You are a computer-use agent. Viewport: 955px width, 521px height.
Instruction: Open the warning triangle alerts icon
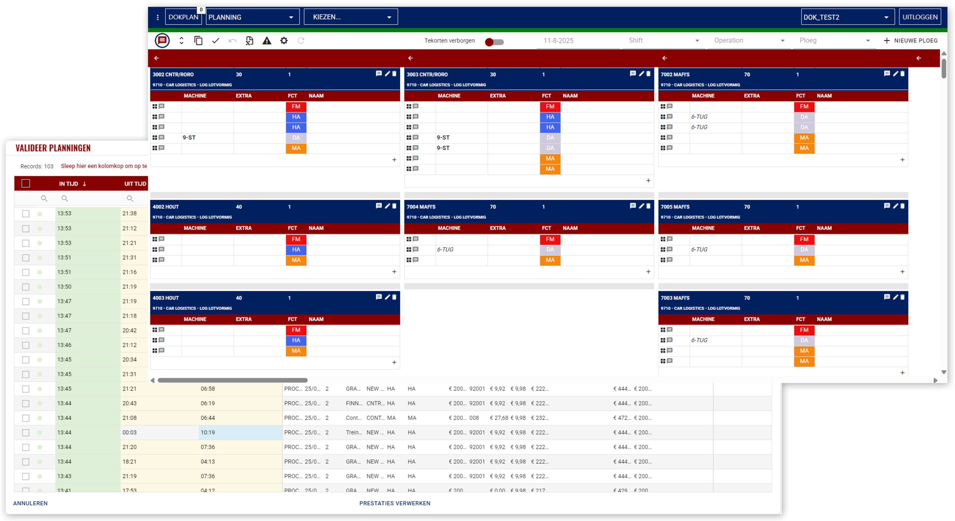click(x=266, y=41)
